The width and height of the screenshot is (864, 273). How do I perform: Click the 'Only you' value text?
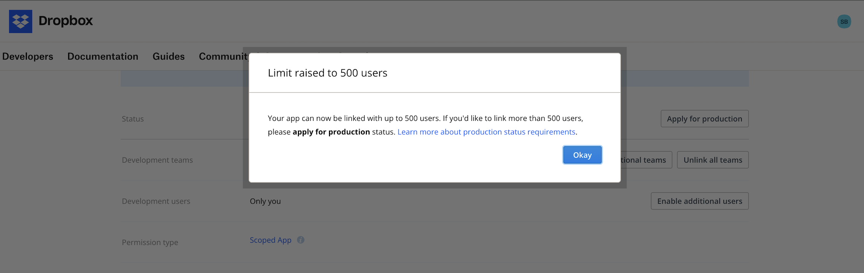click(265, 201)
